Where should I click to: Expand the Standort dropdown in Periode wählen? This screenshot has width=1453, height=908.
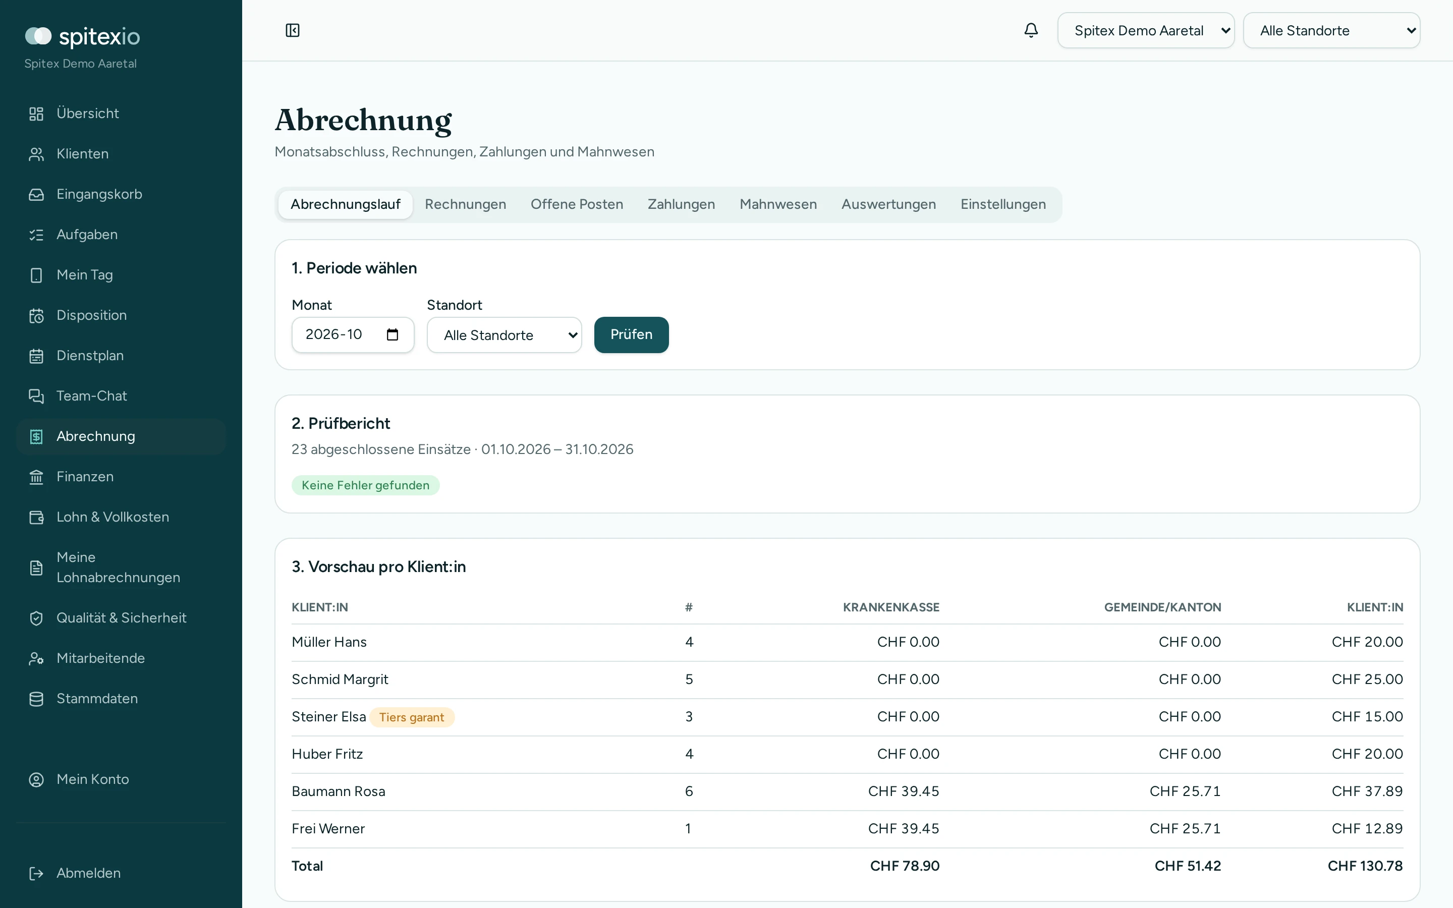click(505, 334)
